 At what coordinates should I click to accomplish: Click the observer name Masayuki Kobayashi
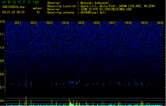tap(94, 3)
